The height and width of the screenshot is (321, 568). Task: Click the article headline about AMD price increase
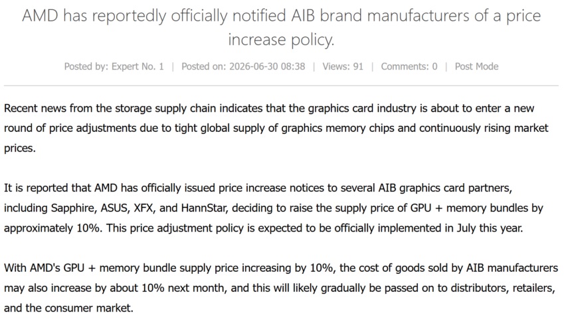click(x=281, y=27)
